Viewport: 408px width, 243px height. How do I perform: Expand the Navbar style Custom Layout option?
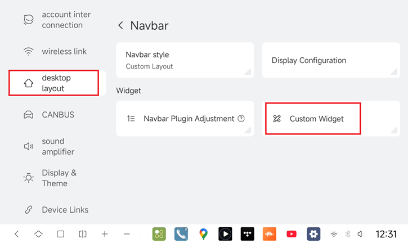(185, 60)
